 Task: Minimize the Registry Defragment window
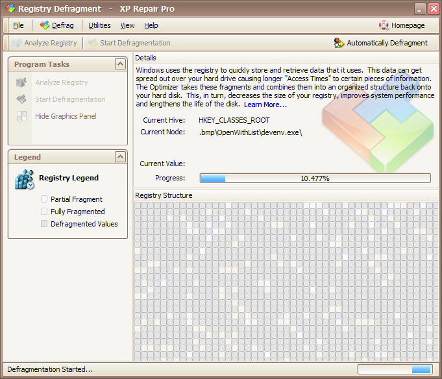[420, 8]
